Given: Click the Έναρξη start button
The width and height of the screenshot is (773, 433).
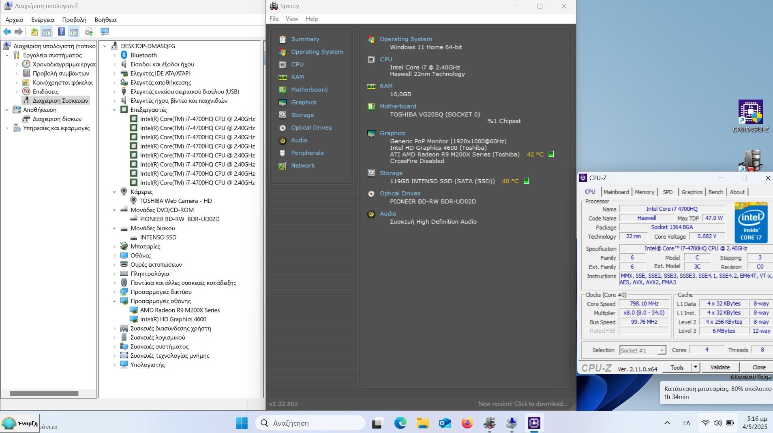Looking at the screenshot, I should click(20, 424).
